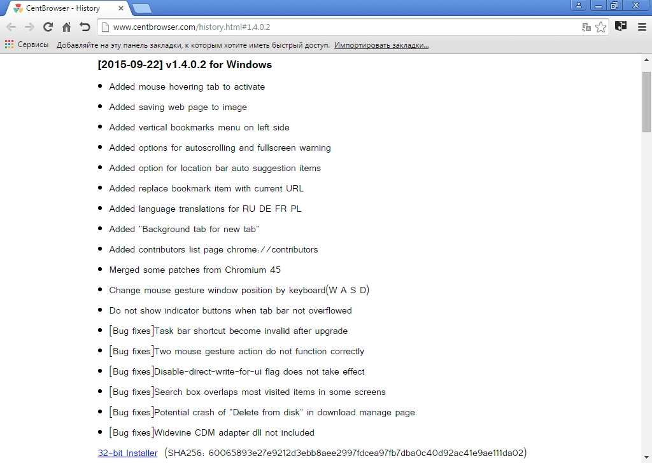Minimize the browser window
The width and height of the screenshot is (652, 463).
pos(599,5)
